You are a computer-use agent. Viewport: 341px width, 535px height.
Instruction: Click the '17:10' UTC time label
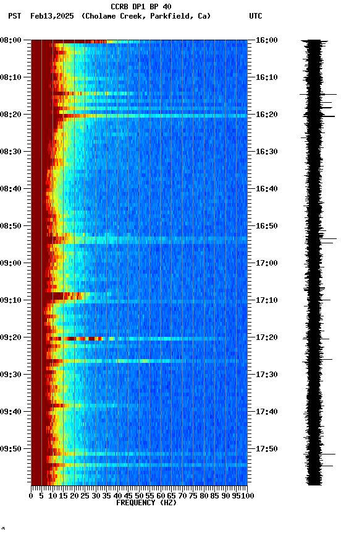click(266, 300)
